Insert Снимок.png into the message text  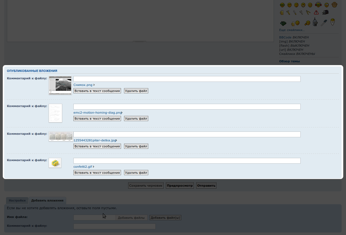(97, 91)
